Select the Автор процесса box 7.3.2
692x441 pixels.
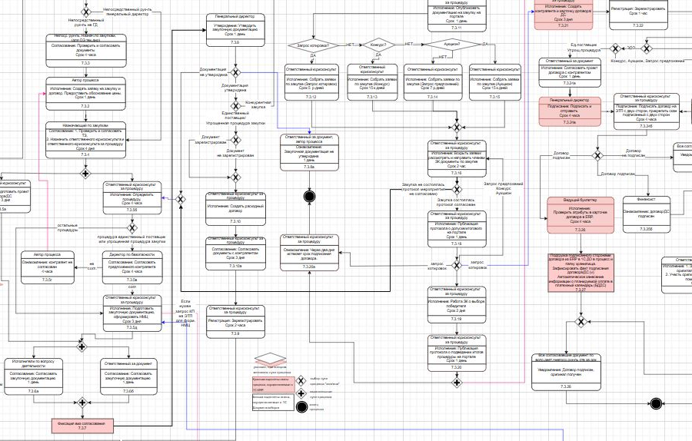pos(86,94)
